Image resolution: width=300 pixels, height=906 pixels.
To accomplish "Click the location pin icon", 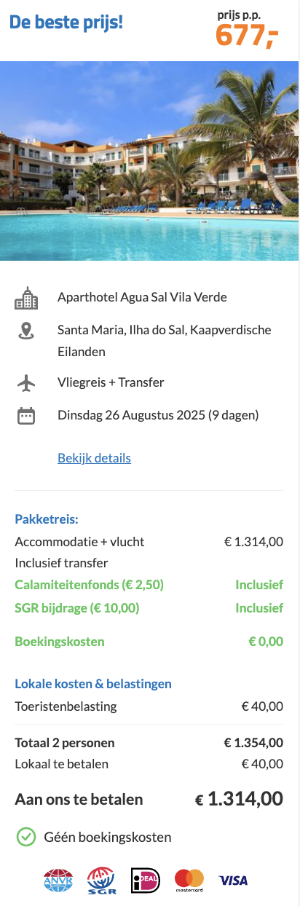I will click(x=26, y=331).
